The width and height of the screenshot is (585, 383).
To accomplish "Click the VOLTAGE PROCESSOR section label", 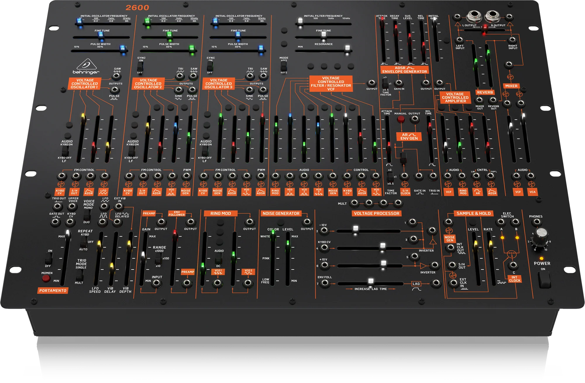I will [x=376, y=213].
